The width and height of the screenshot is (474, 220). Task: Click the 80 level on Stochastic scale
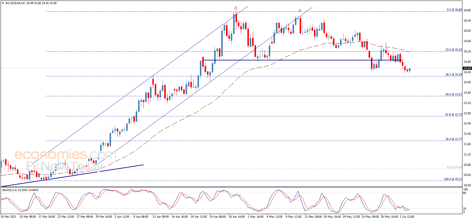point(464,193)
